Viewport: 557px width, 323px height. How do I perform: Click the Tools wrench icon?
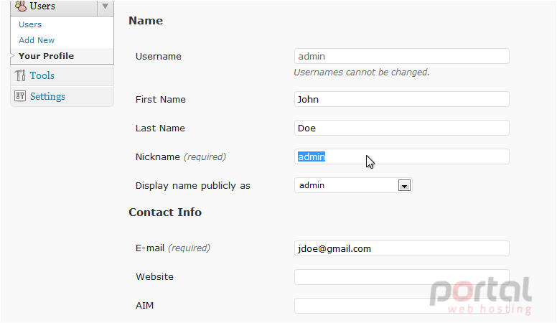[x=20, y=75]
